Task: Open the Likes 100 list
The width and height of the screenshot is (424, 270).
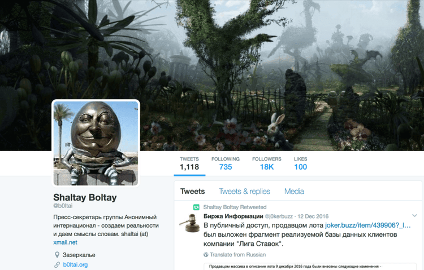Action: coord(300,163)
